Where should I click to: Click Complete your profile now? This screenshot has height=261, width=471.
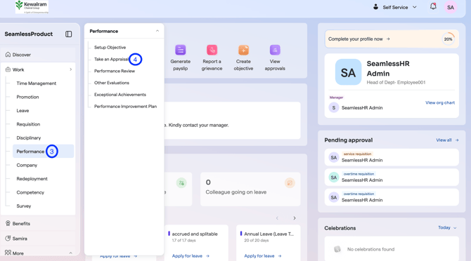click(x=359, y=39)
